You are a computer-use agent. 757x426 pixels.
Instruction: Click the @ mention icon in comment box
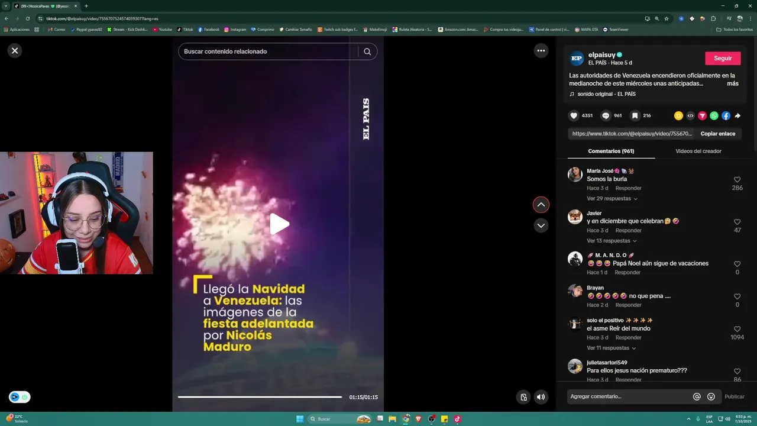click(697, 397)
